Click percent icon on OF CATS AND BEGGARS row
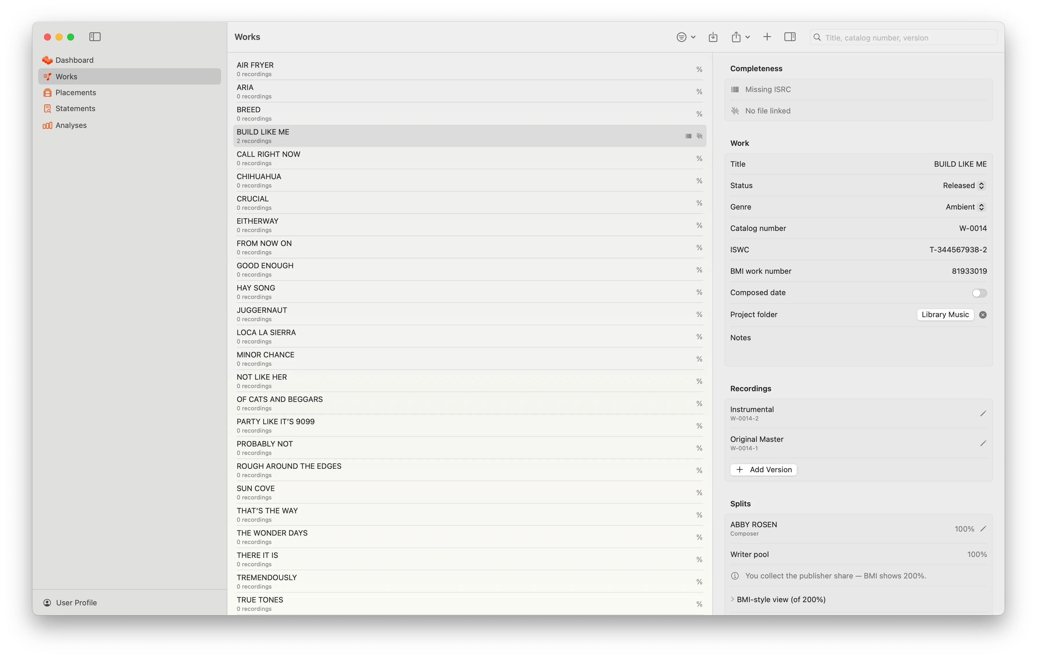1037x658 pixels. 699,404
